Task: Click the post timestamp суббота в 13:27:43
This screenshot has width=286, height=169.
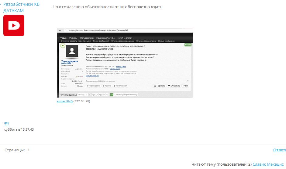Action: click(19, 129)
